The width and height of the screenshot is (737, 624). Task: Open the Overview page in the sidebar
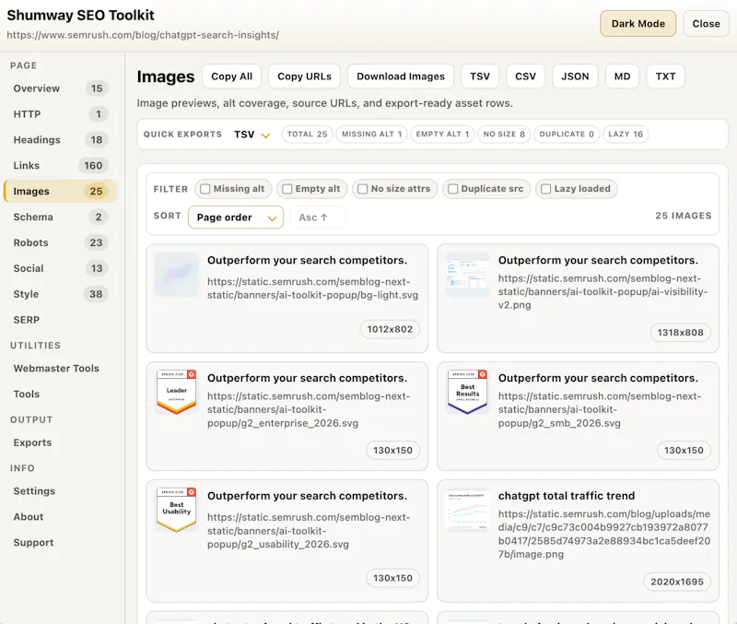pos(60,88)
